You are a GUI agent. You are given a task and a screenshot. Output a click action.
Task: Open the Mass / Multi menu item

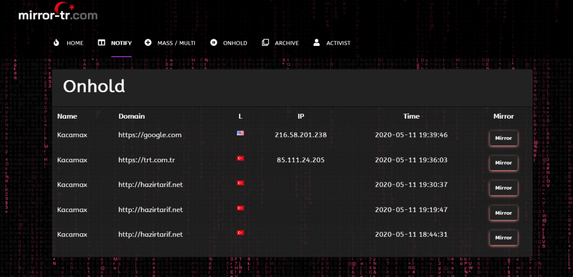[176, 43]
